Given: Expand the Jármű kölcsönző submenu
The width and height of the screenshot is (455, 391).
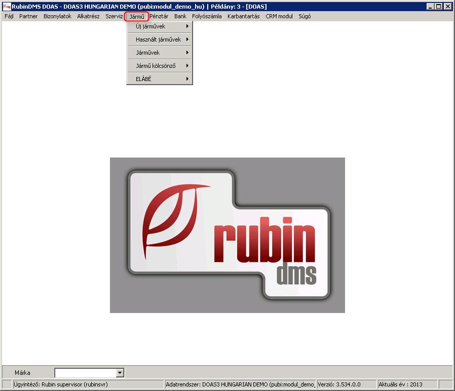Looking at the screenshot, I should point(160,66).
